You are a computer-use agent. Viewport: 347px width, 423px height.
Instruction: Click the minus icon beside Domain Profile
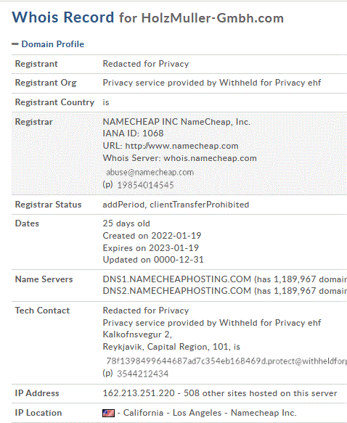[15, 44]
